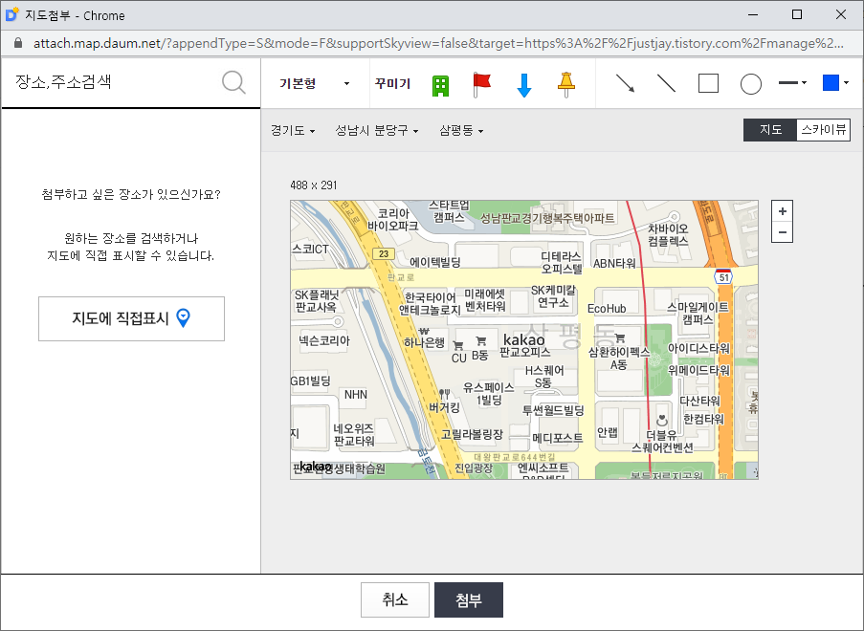Click route 23 shield on map
864x631 pixels.
[384, 253]
